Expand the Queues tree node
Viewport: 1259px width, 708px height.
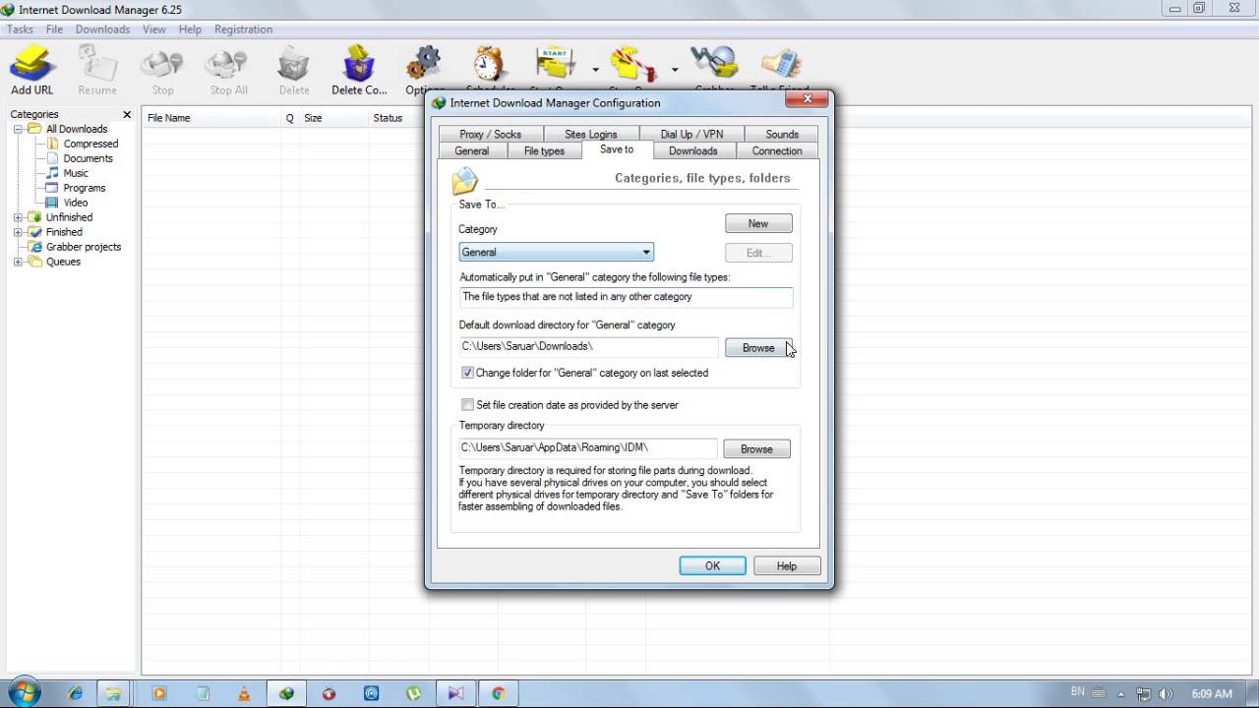tap(18, 262)
